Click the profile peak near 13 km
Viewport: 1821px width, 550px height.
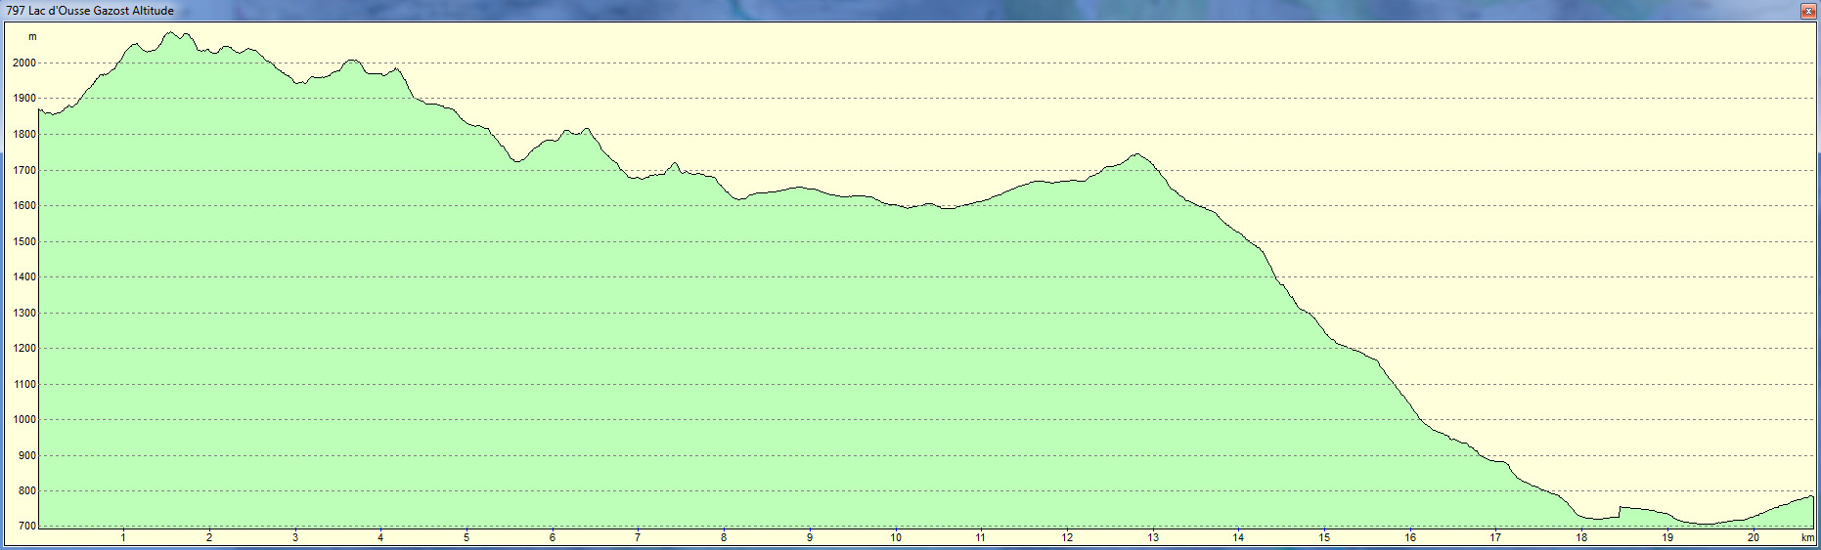(1135, 154)
